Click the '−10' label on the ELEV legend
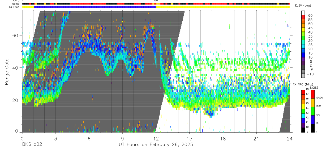Screen dimensions: 326x150 tap(310, 74)
